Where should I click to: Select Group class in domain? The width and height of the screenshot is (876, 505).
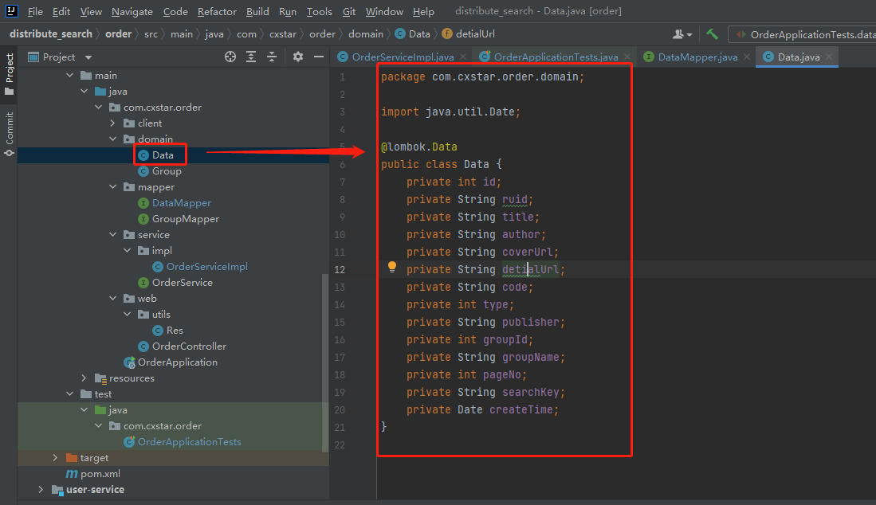[167, 171]
